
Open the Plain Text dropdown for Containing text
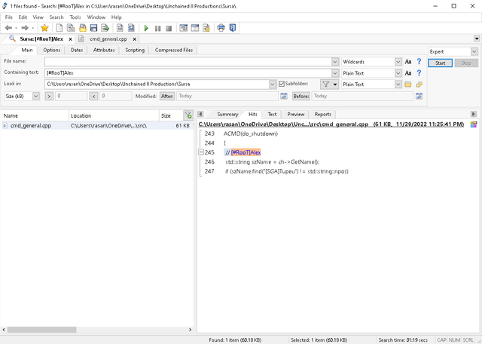(398, 73)
